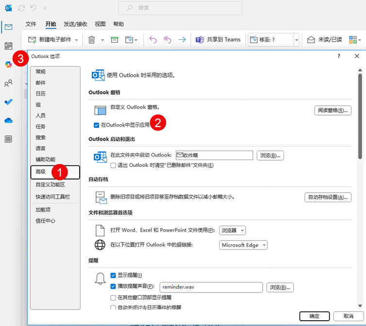The height and width of the screenshot is (326, 366).
Task: Click the Reply All double-arrow icon
Action: point(167,40)
